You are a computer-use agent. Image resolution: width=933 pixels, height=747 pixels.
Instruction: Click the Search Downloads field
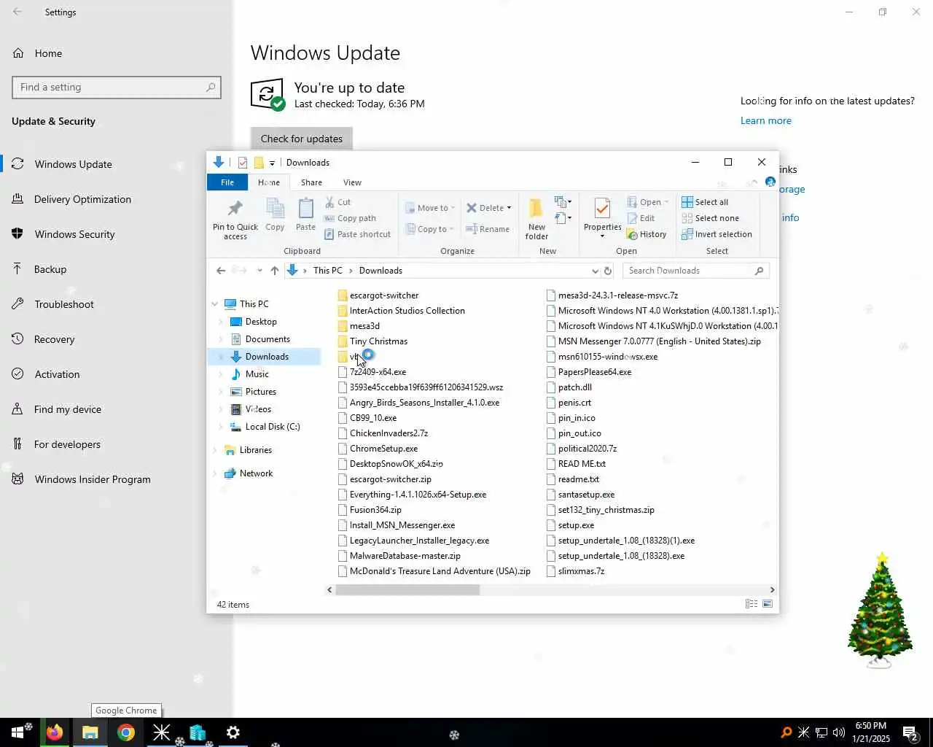[x=696, y=271]
